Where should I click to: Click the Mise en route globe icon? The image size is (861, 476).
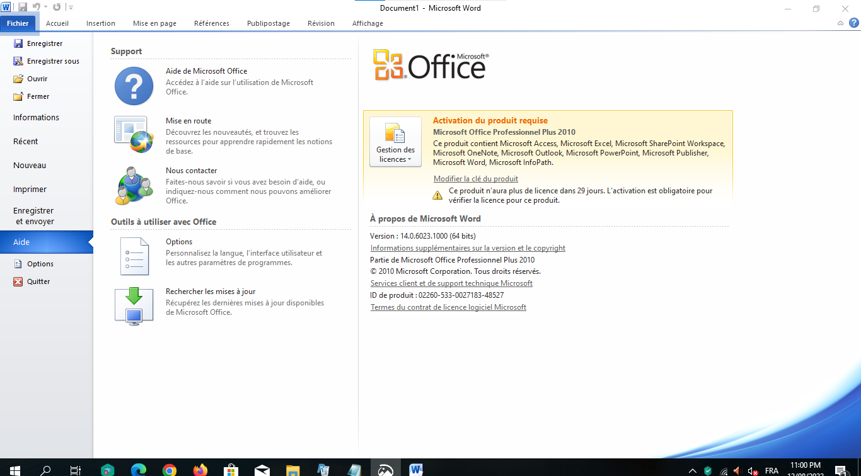click(134, 134)
